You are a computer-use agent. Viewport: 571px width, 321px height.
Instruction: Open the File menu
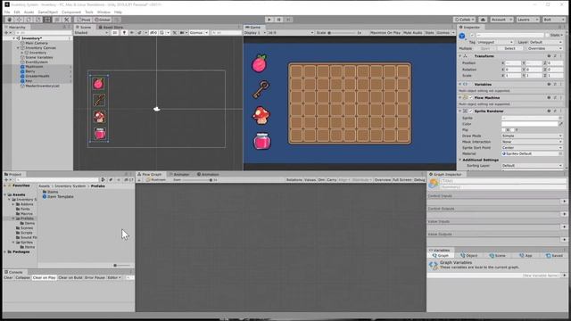pos(7,12)
